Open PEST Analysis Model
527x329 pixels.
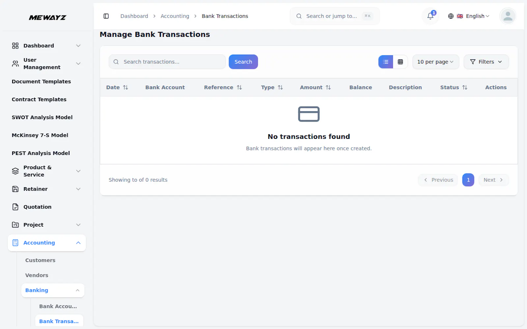point(41,153)
